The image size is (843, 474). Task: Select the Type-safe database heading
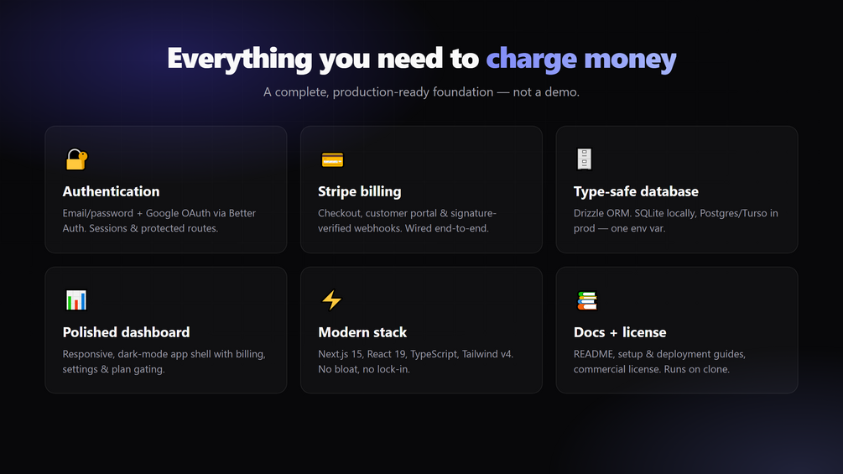coord(636,192)
